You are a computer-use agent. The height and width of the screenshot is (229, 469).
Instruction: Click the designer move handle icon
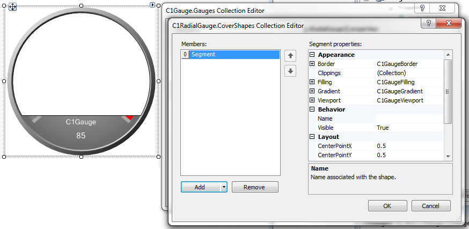pos(12,7)
